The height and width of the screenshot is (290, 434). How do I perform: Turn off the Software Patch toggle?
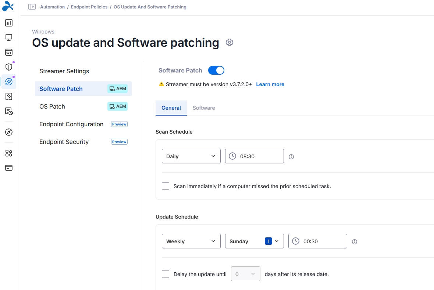(x=216, y=70)
